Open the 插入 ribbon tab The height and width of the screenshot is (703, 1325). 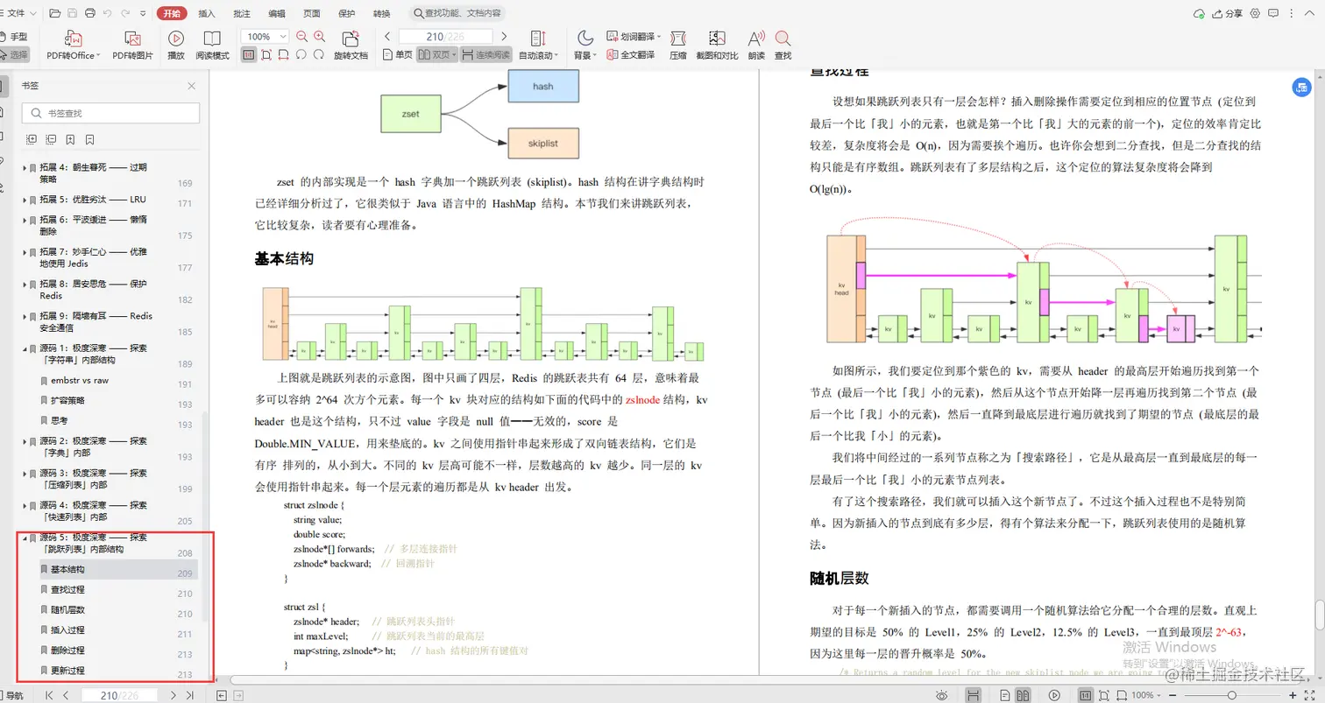[x=207, y=14]
